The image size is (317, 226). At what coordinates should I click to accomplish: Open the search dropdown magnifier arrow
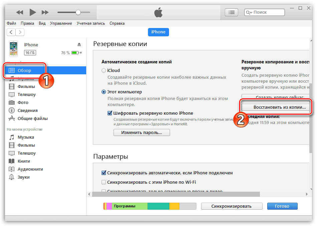pos(249,12)
